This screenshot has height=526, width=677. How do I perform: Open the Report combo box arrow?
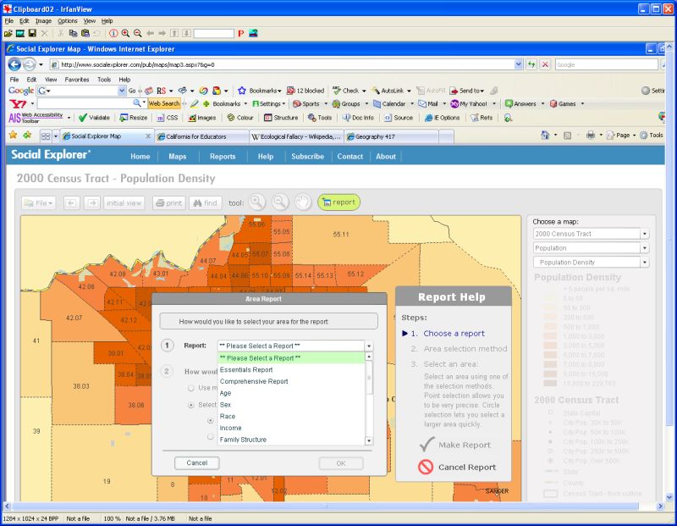(x=369, y=346)
